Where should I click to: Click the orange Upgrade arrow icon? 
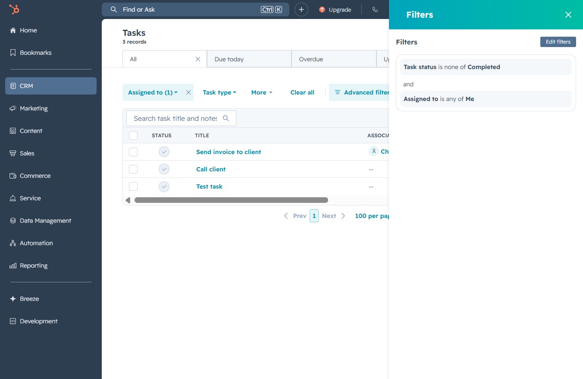click(322, 9)
